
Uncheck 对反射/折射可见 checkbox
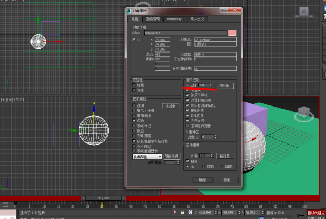187,105
